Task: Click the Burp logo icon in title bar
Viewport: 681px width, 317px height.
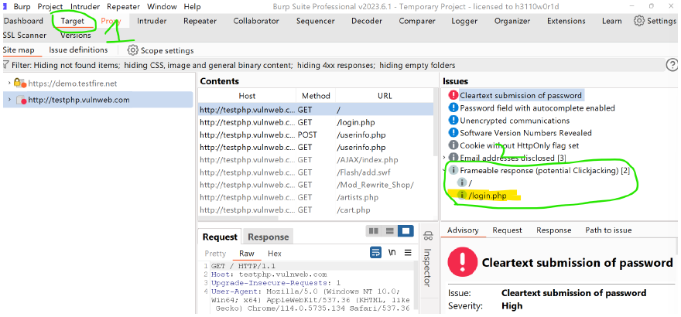Action: pos(5,6)
